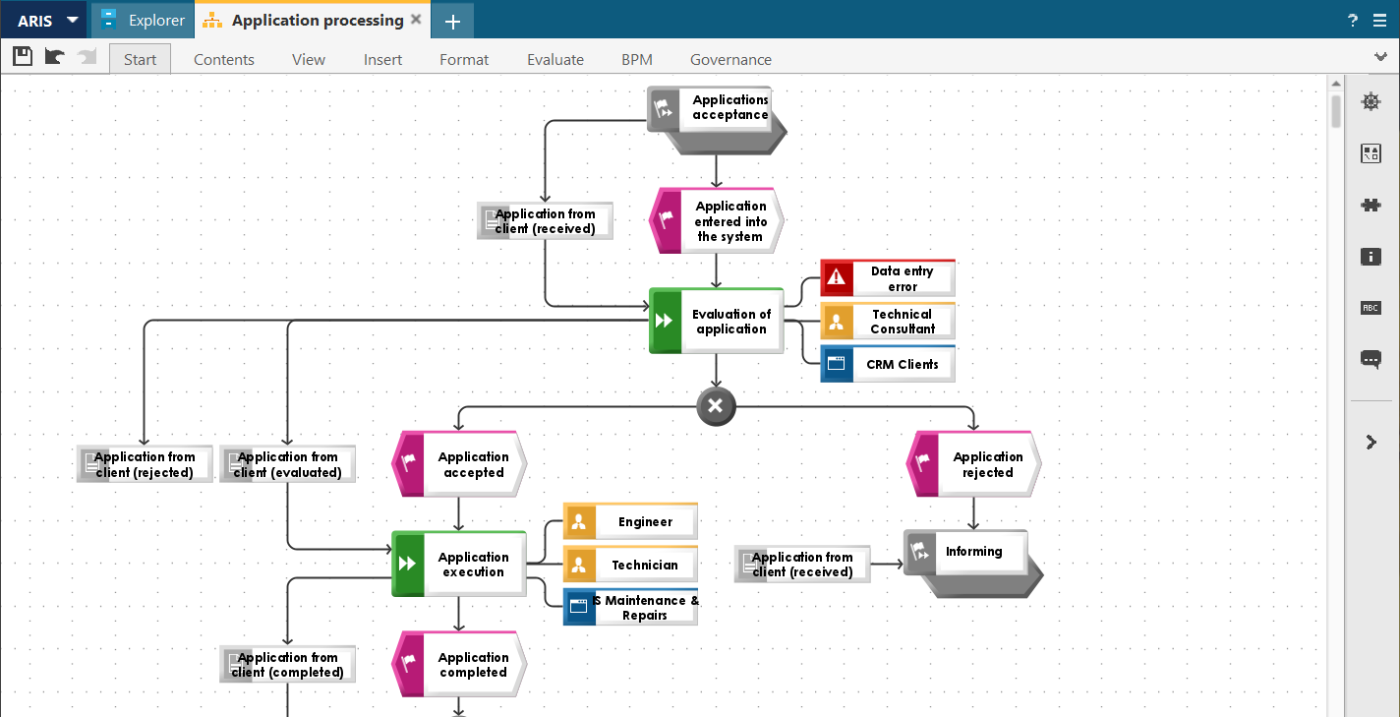The height and width of the screenshot is (717, 1400).
Task: Expand the ARIS dropdown menu
Action: (x=72, y=20)
